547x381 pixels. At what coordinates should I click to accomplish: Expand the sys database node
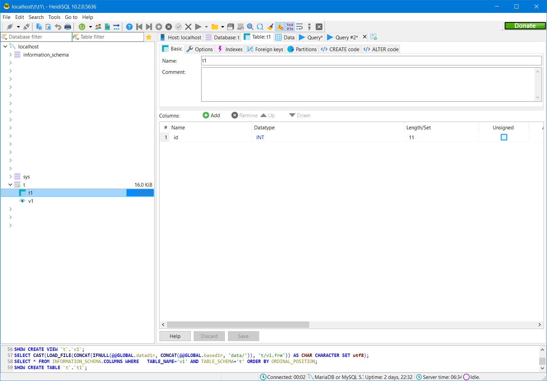coord(10,176)
